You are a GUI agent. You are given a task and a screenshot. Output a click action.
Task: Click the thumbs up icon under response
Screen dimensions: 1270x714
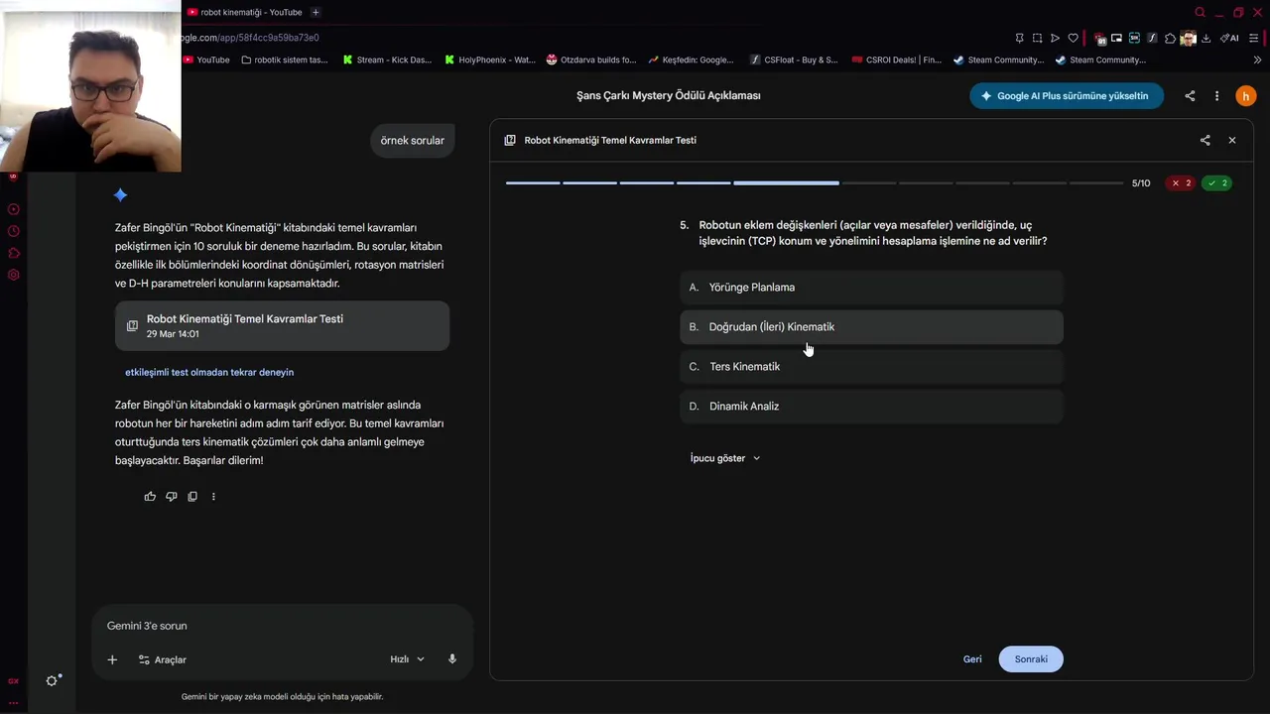(150, 497)
